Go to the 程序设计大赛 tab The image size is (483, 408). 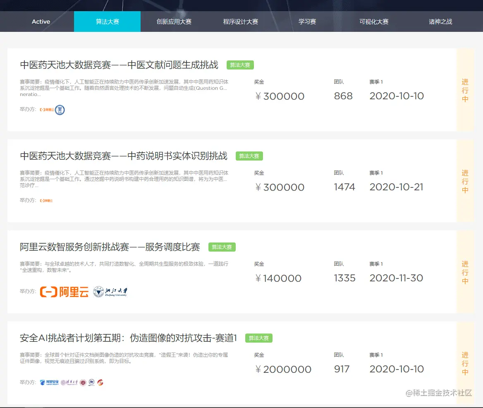(240, 22)
